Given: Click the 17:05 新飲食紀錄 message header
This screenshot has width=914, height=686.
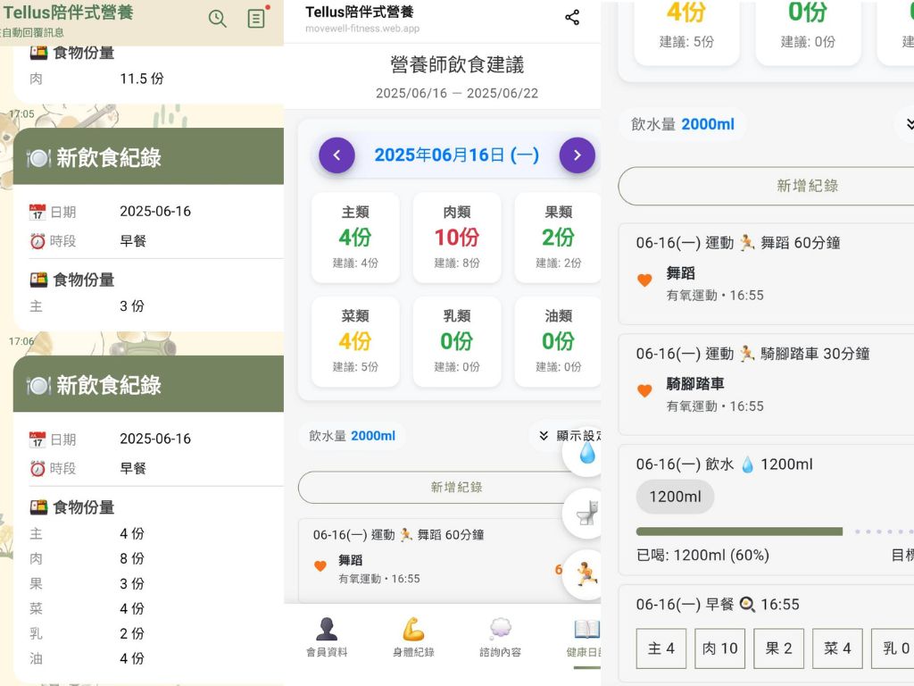Looking at the screenshot, I should tap(148, 157).
